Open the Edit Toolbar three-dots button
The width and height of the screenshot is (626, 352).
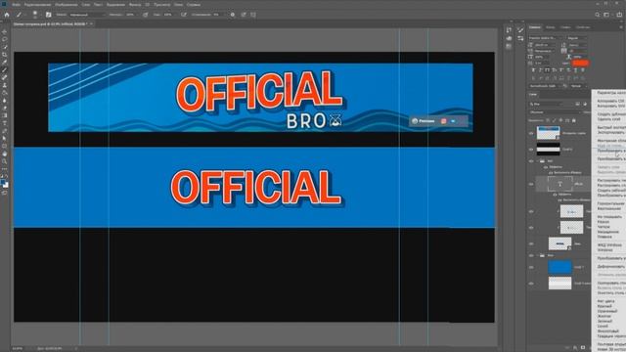[4, 169]
